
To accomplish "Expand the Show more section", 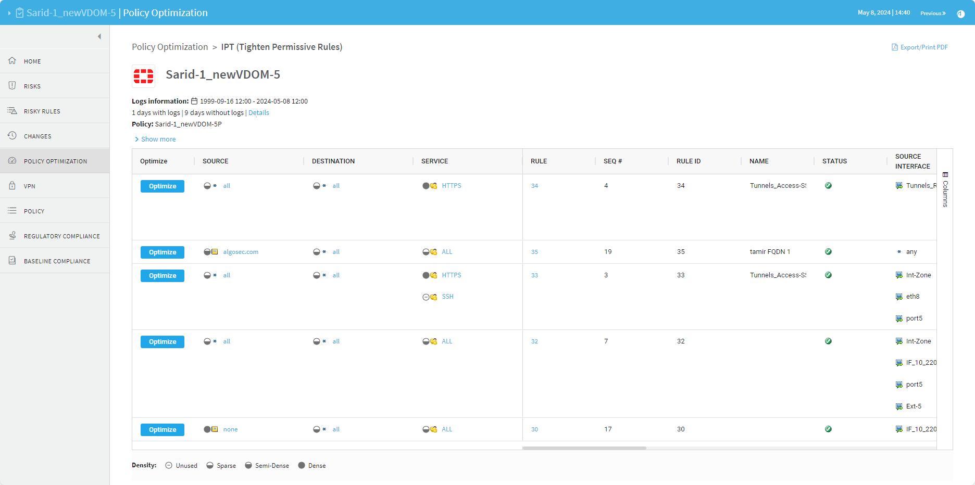I will coord(155,139).
